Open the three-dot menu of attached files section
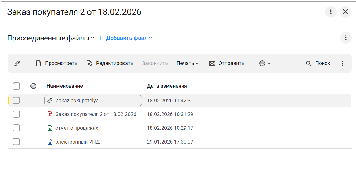 point(346,38)
